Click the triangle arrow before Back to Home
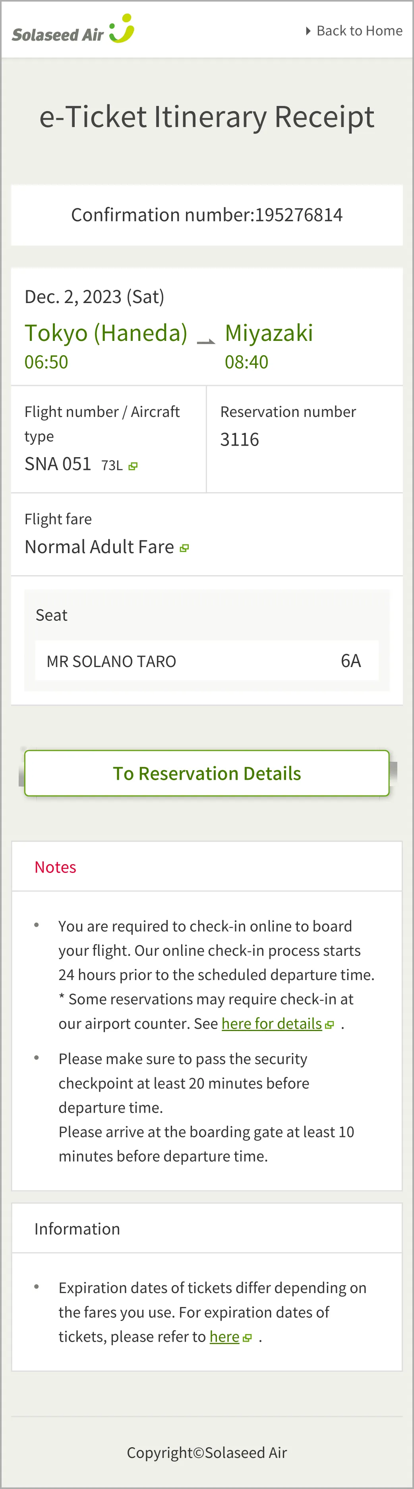Viewport: 414px width, 1489px height. tap(308, 31)
